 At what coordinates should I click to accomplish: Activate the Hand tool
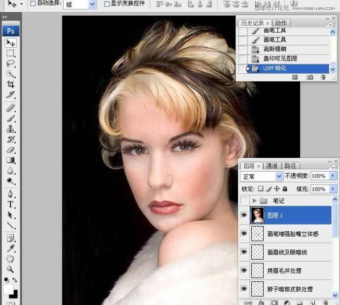[x=10, y=259]
